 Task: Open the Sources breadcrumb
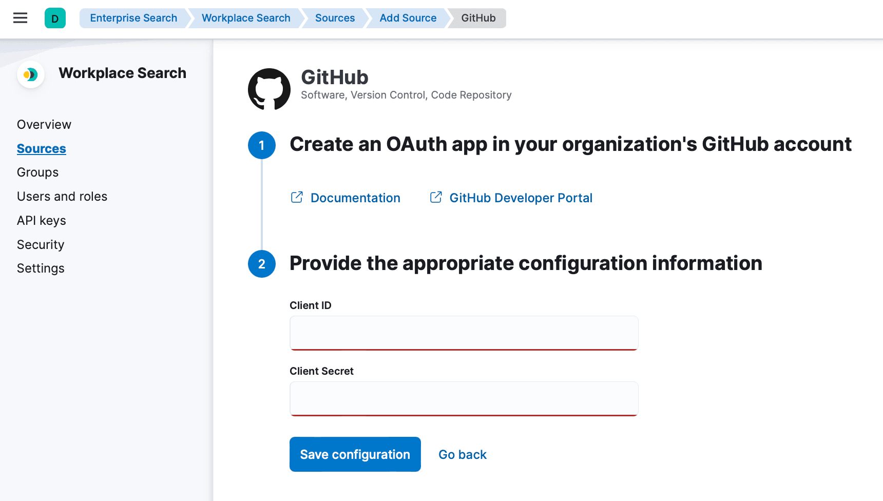[x=335, y=18]
